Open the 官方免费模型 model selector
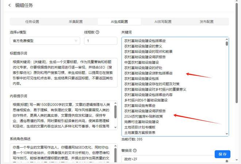 [x=44, y=41]
